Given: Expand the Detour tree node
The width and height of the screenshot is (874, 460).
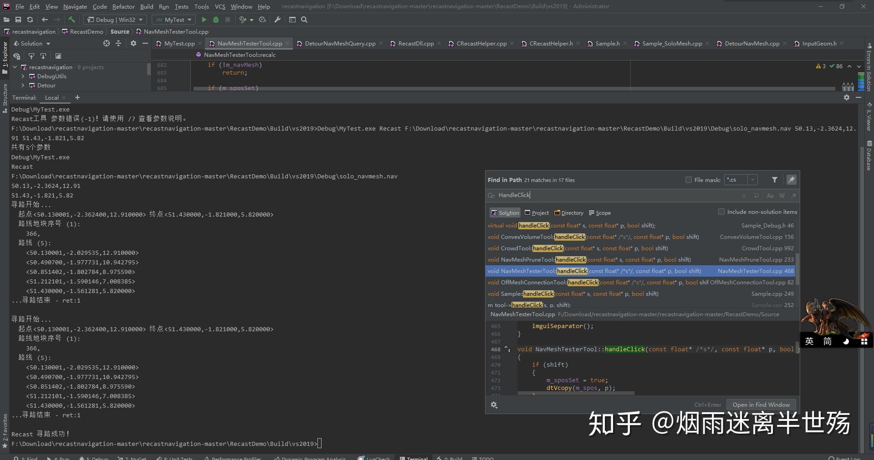Looking at the screenshot, I should click(x=23, y=86).
